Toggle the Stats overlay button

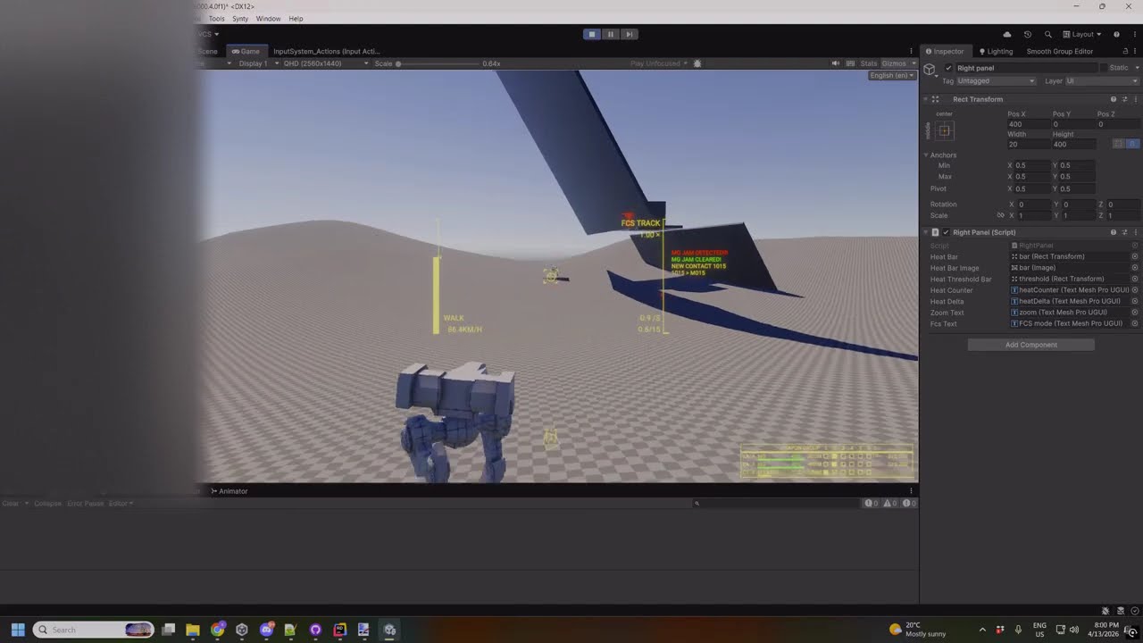pos(869,63)
